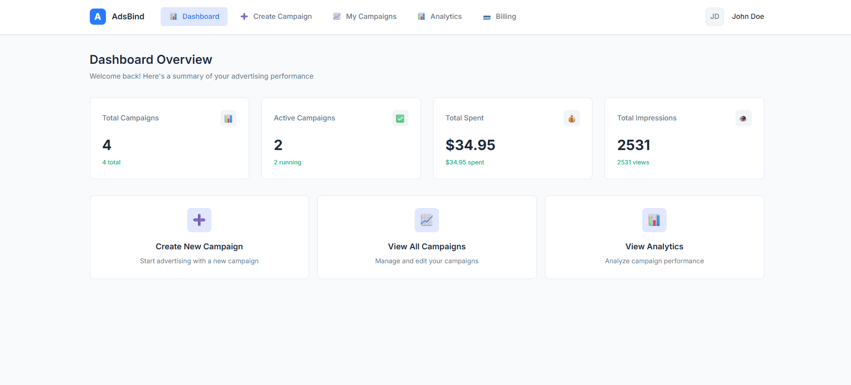Screen dimensions: 851x385
Task: Click the AdsBind brand name
Action: tap(128, 17)
